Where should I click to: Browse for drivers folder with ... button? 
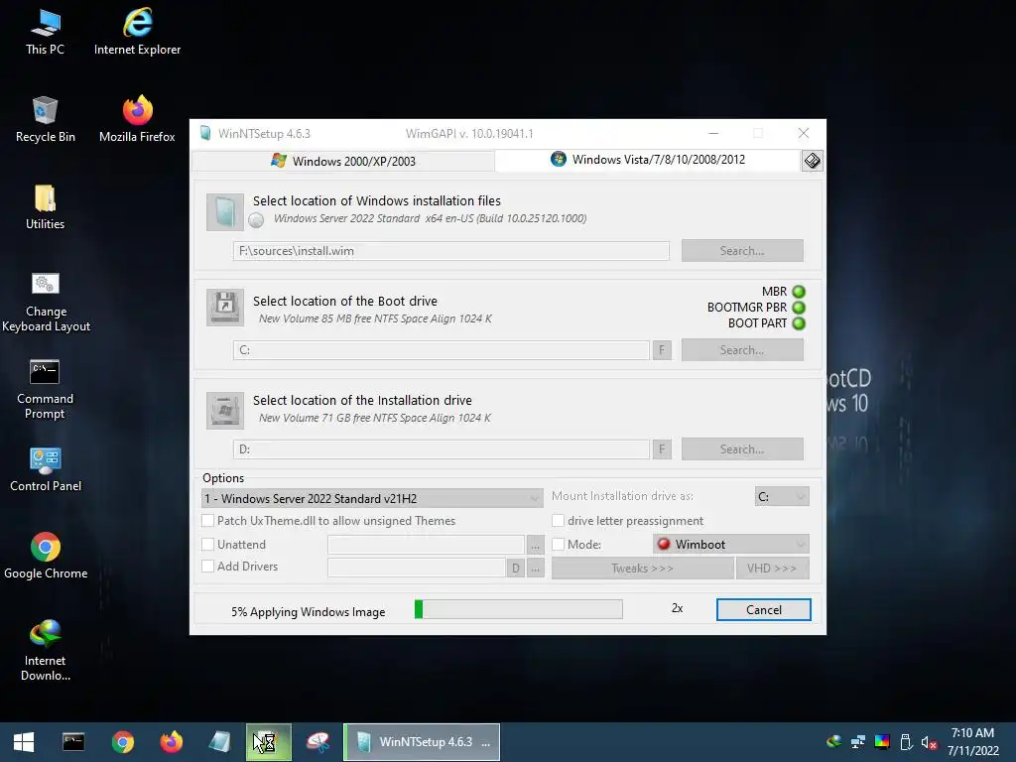tap(535, 569)
